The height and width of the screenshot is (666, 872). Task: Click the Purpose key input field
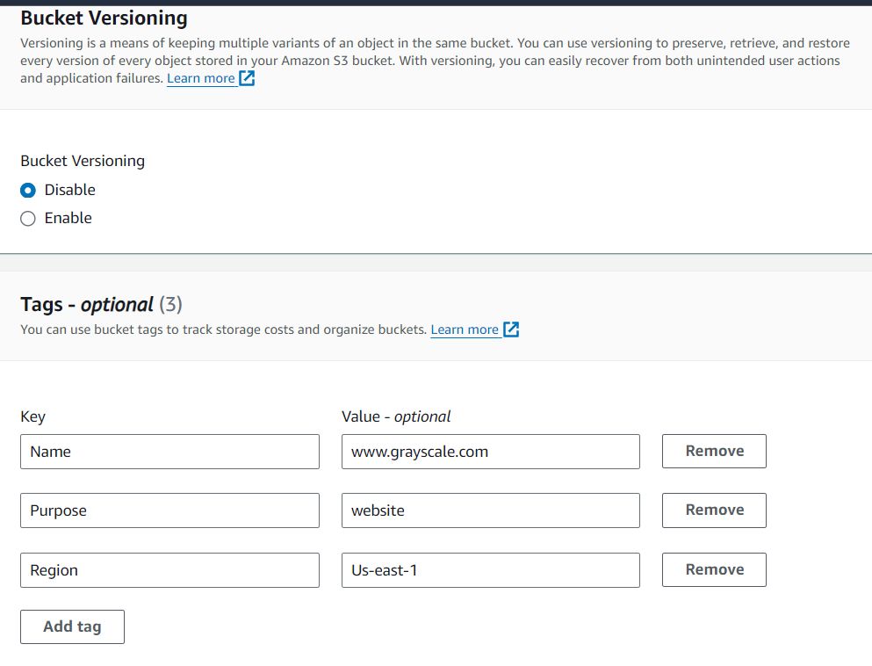[169, 510]
